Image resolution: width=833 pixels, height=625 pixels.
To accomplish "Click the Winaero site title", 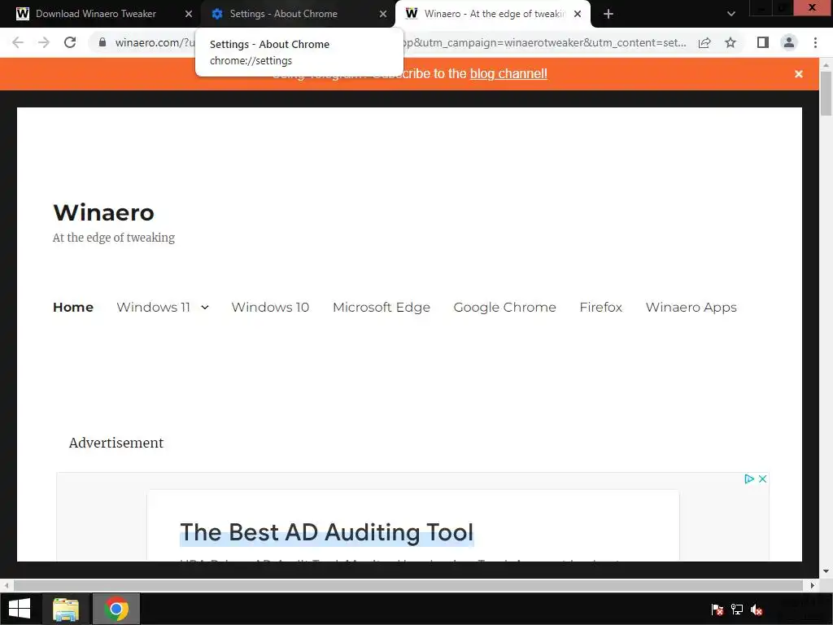I will (x=103, y=212).
